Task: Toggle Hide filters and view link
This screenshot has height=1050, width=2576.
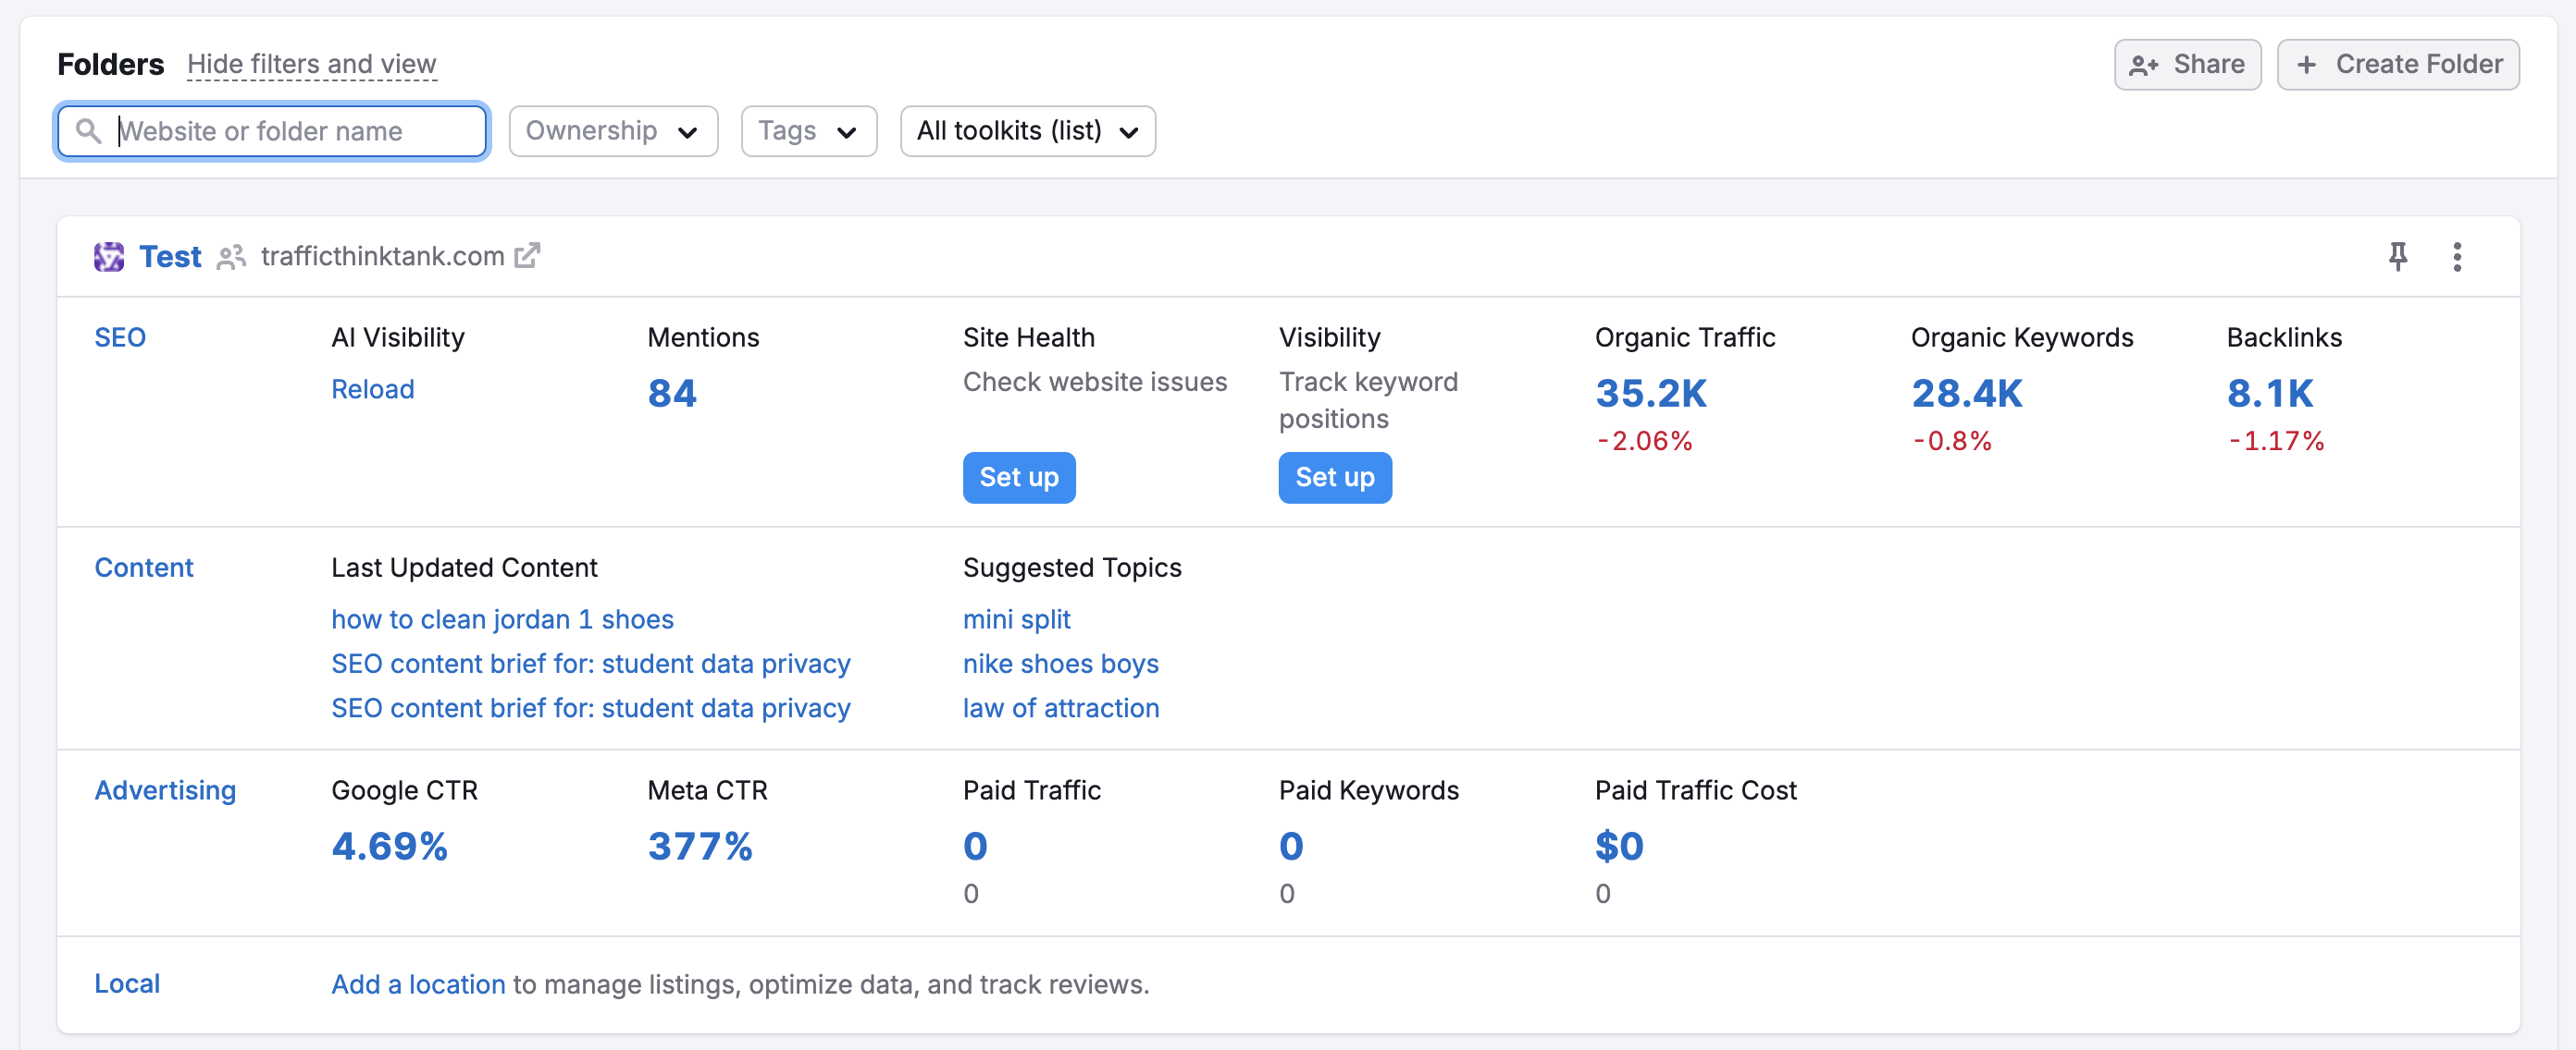Action: pyautogui.click(x=311, y=65)
